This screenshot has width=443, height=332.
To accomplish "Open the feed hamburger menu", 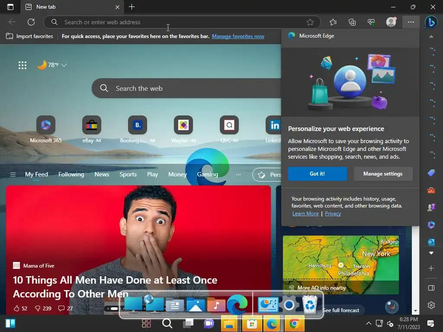I will (x=13, y=175).
